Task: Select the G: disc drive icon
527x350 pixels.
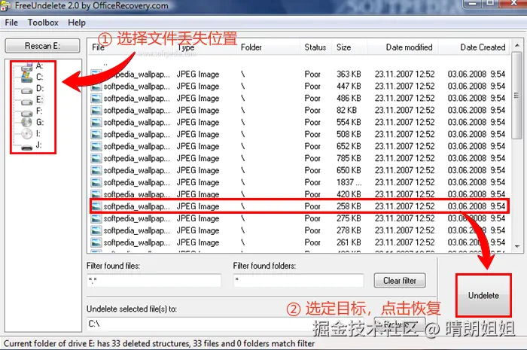Action: tap(26, 122)
